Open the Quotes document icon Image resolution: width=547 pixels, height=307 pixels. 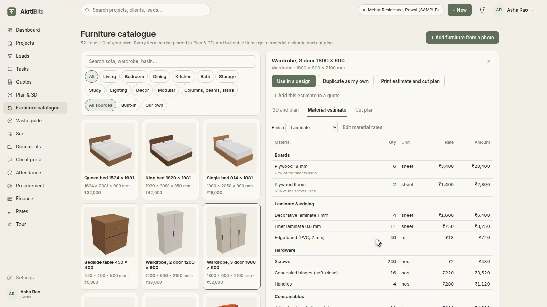point(10,82)
